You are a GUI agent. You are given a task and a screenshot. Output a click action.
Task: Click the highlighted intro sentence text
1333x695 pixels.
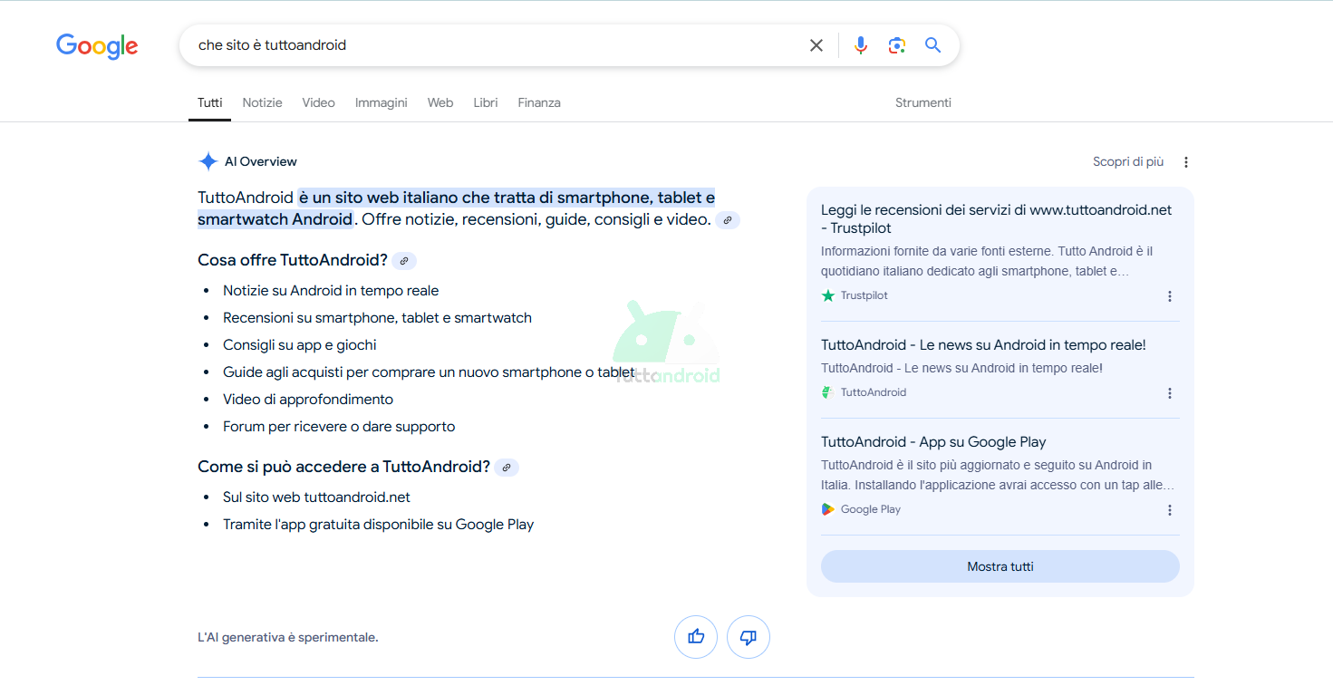point(457,208)
